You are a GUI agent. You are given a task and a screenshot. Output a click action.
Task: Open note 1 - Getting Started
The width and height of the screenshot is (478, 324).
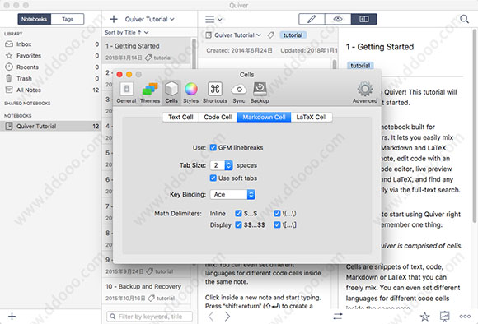click(x=147, y=51)
